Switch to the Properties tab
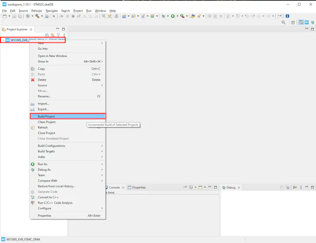 point(137,187)
